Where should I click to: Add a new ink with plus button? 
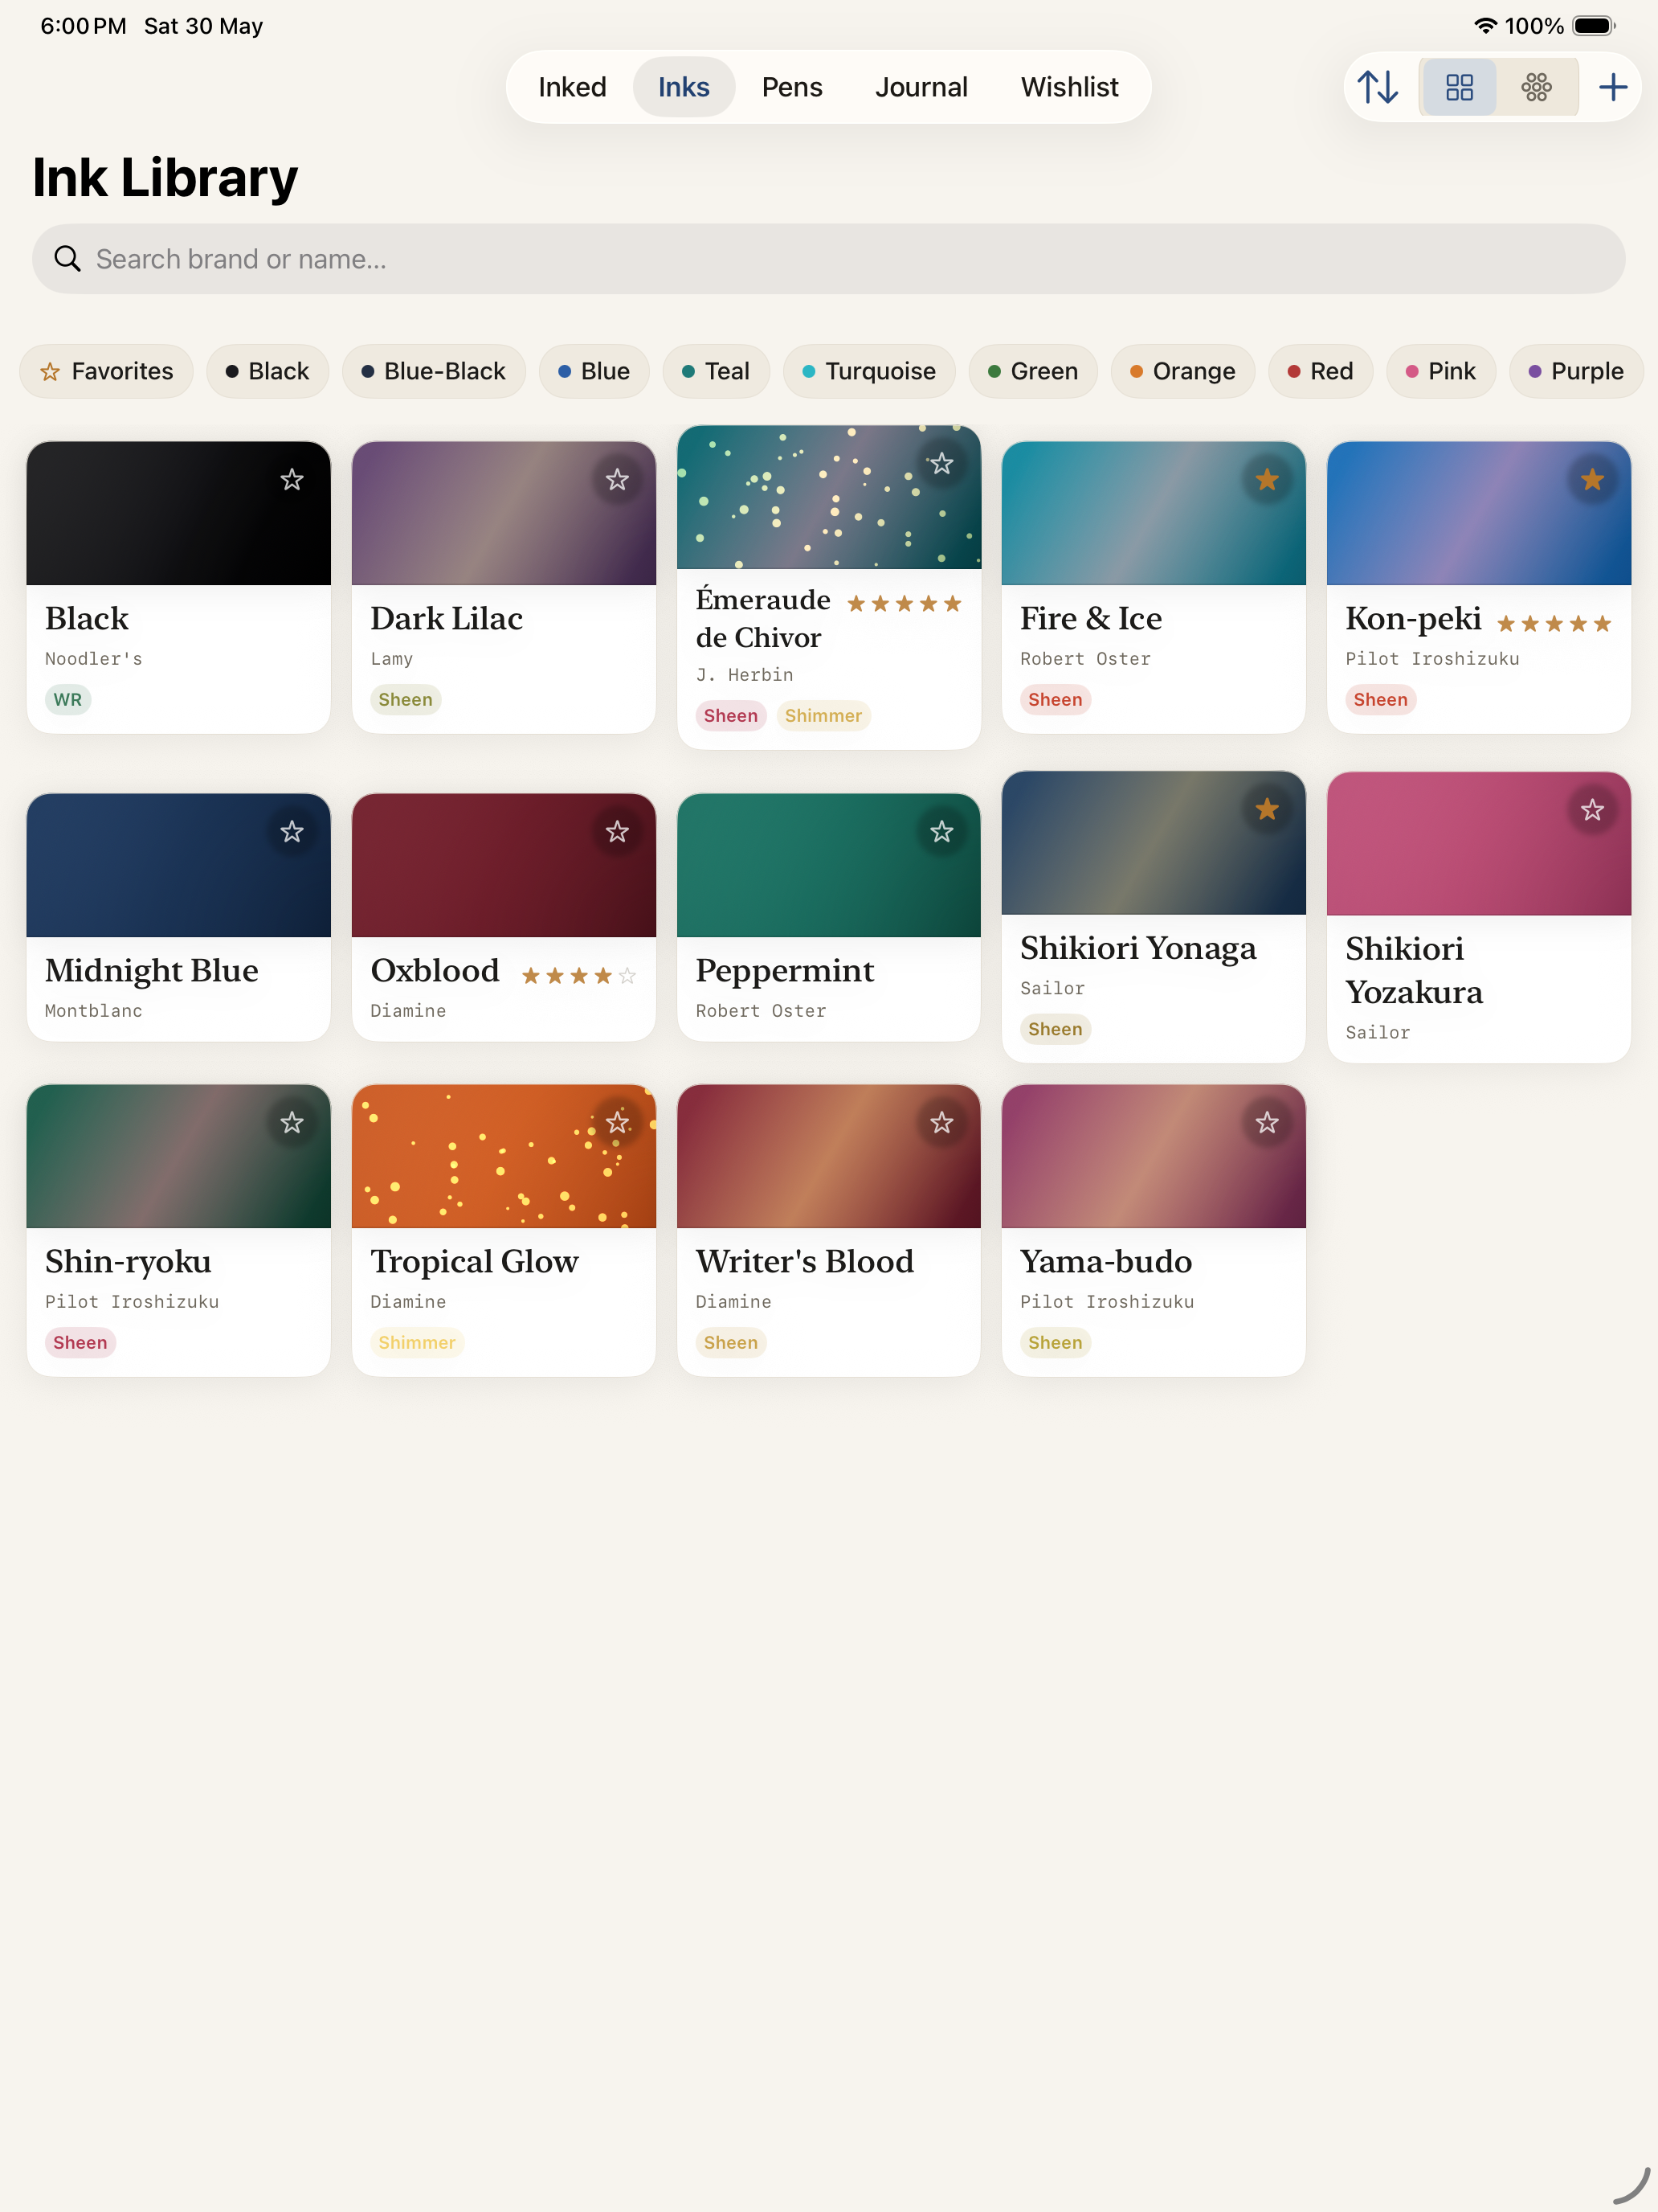[1612, 87]
